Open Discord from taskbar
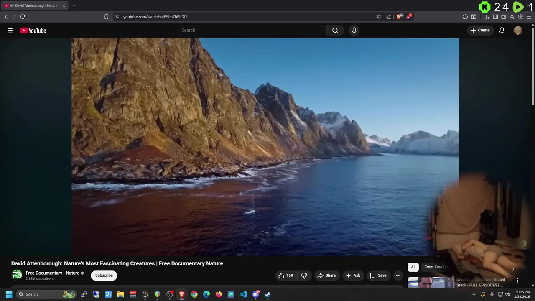 point(255,294)
